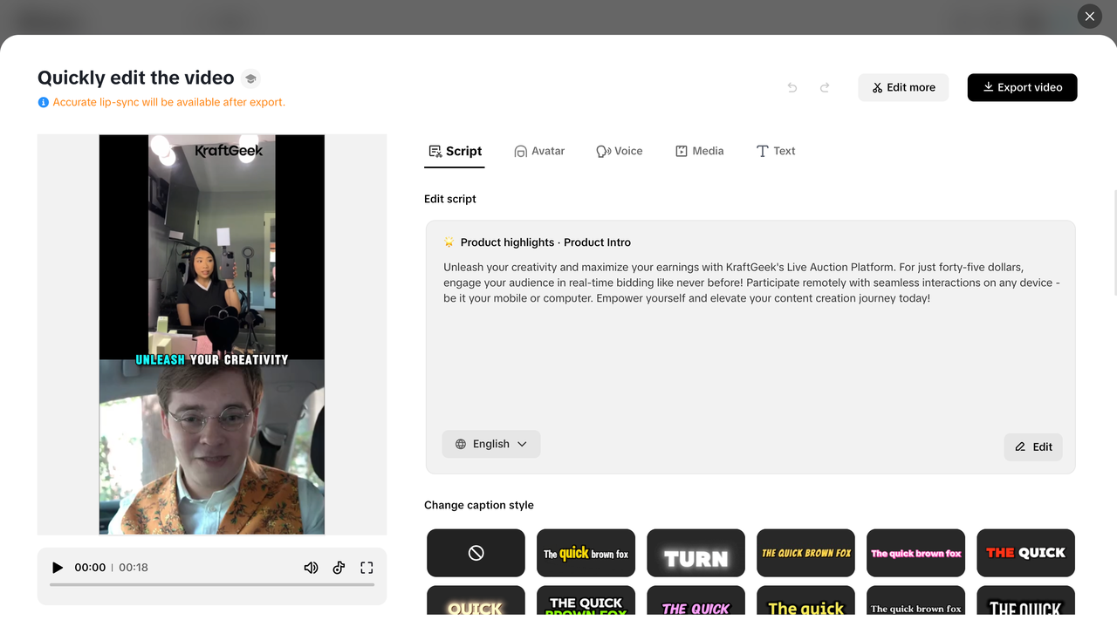Select the glowing TURN caption style
Image resolution: width=1117 pixels, height=620 pixels.
[x=696, y=553]
